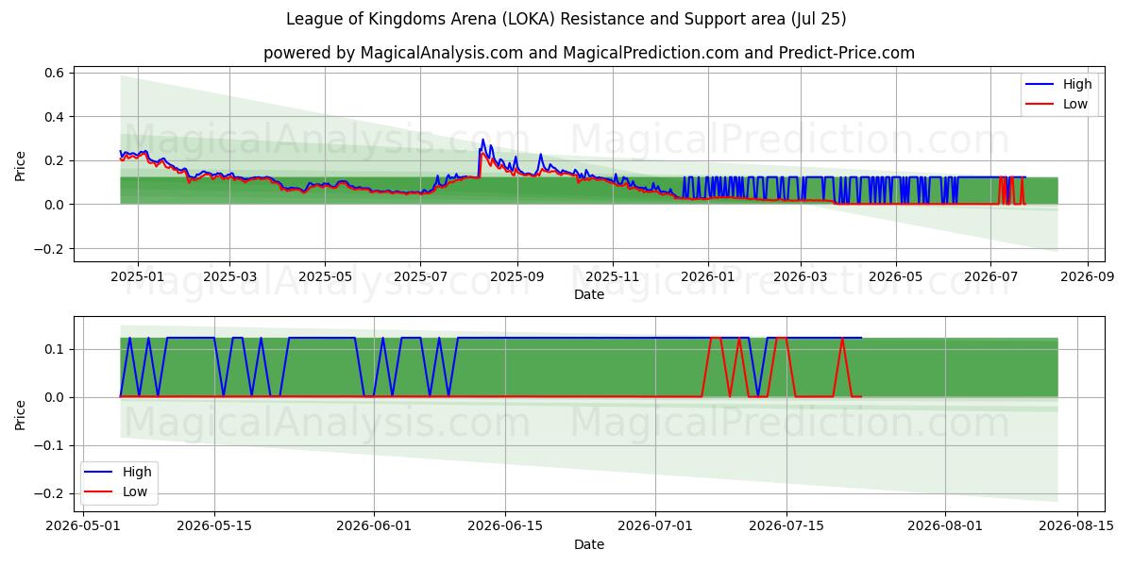
Task: Click the bottom chart x-axis label 2026-05-01
Action: click(82, 527)
